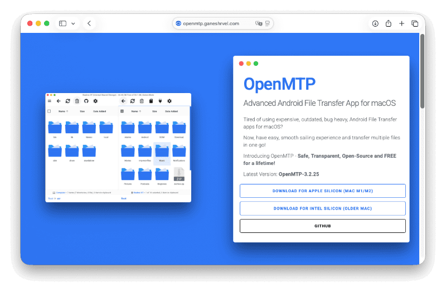Click the OpenMTP heading text

click(279, 84)
